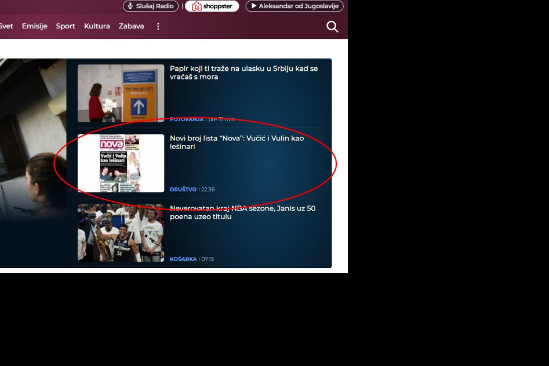The width and height of the screenshot is (549, 366).
Task: Open the airport test sign thumbnail
Action: [121, 93]
